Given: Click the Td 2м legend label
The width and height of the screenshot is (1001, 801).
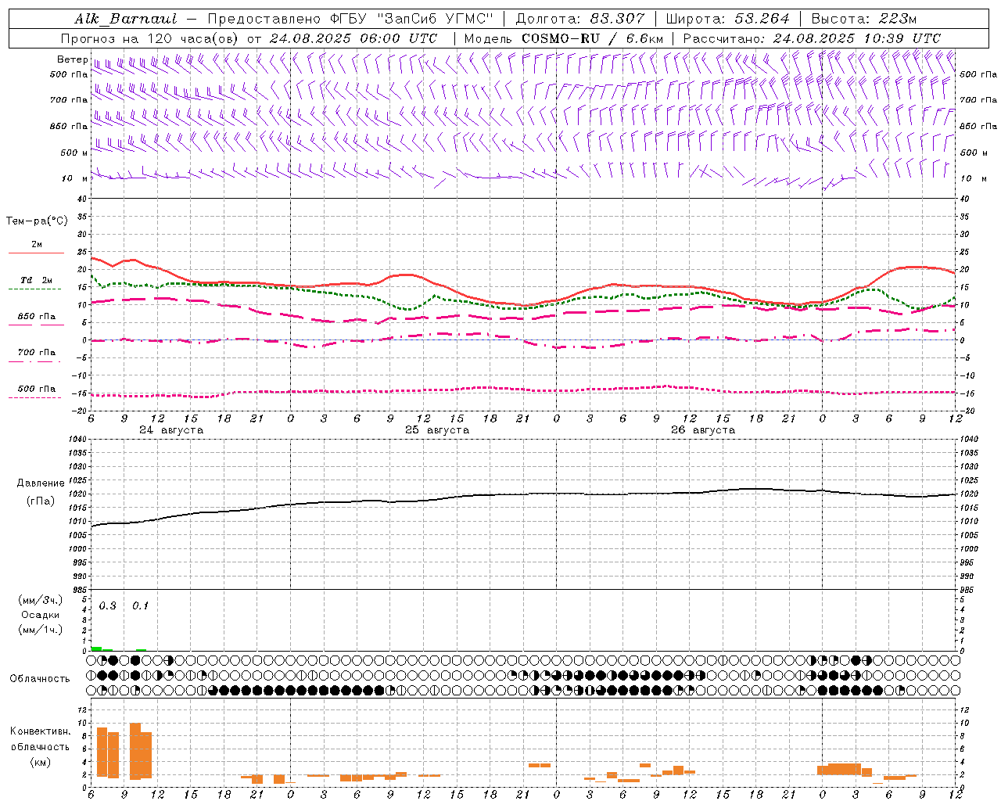Looking at the screenshot, I should [36, 280].
